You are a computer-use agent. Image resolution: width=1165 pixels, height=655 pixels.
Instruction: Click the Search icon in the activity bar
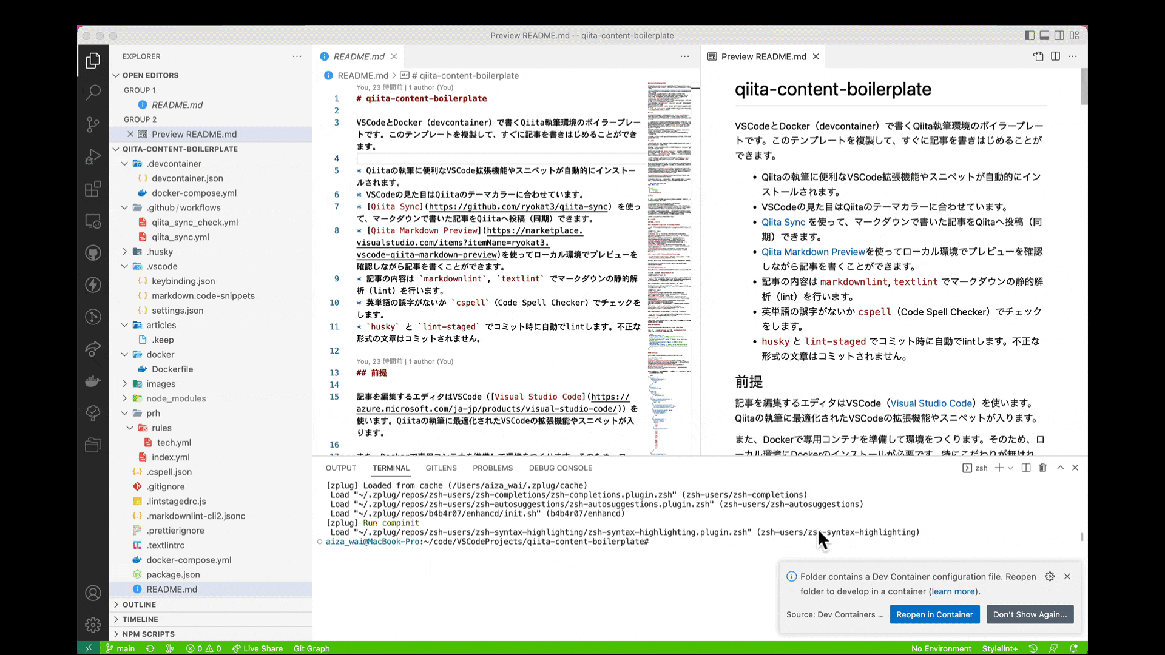93,92
